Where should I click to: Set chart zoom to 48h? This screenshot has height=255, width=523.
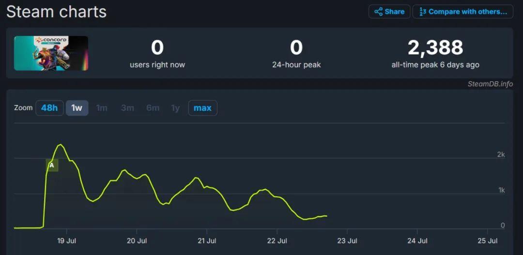pyautogui.click(x=49, y=108)
